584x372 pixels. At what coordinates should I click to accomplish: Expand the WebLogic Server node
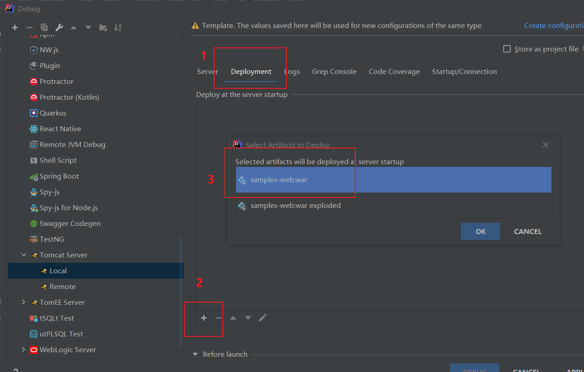pyautogui.click(x=24, y=350)
